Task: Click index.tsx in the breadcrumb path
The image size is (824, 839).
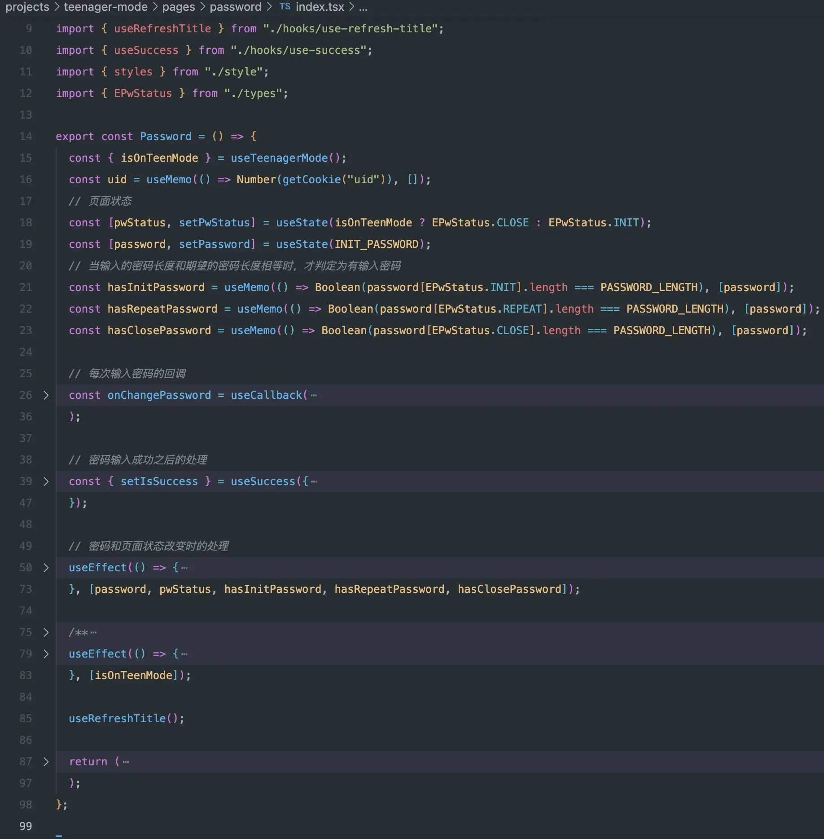Action: (x=320, y=7)
